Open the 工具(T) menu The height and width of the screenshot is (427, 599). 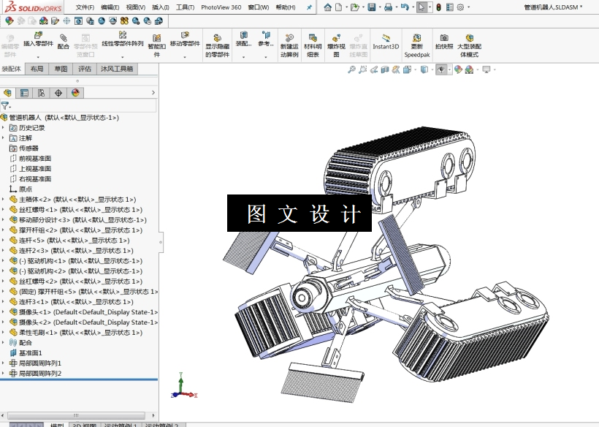185,7
